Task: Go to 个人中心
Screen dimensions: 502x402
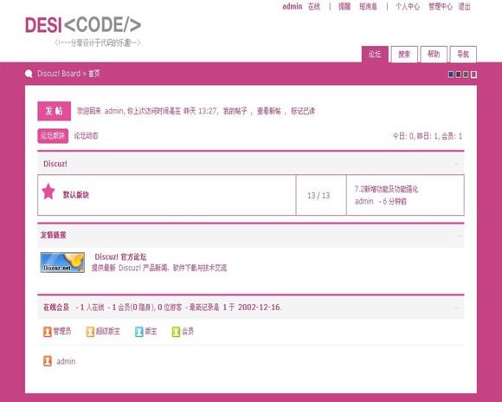Action: click(408, 6)
